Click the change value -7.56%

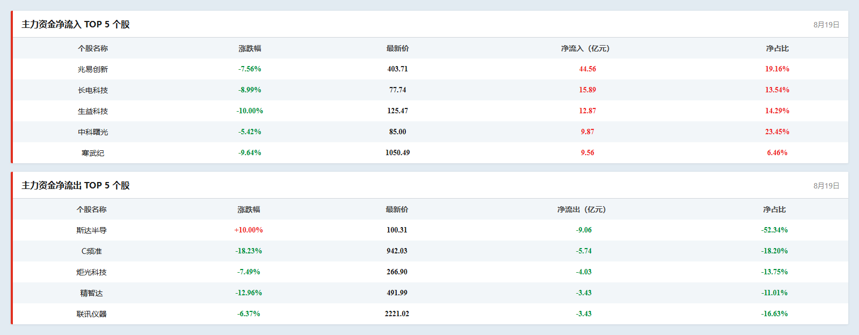pyautogui.click(x=250, y=69)
